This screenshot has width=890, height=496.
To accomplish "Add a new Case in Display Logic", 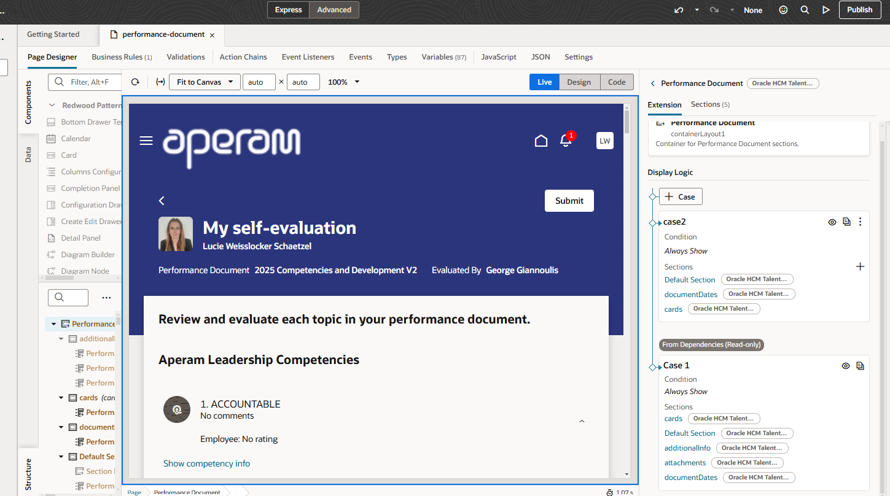I will pos(681,197).
